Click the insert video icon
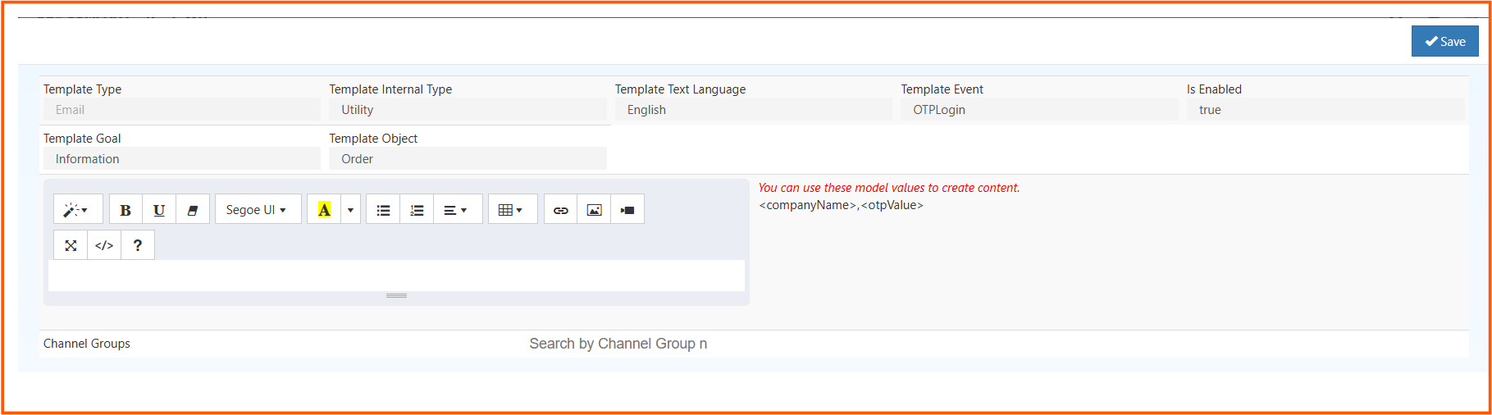Image resolution: width=1492 pixels, height=415 pixels. tap(627, 210)
